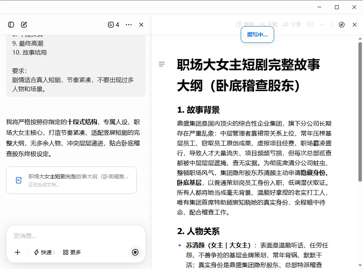Close the document panel with X

tap(354, 25)
